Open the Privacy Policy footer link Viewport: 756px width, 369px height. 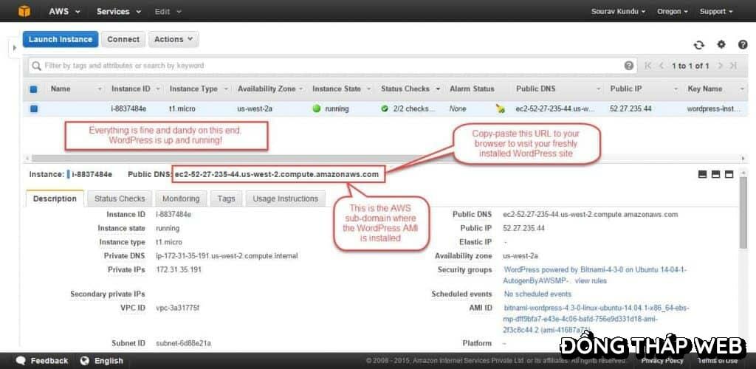(662, 361)
